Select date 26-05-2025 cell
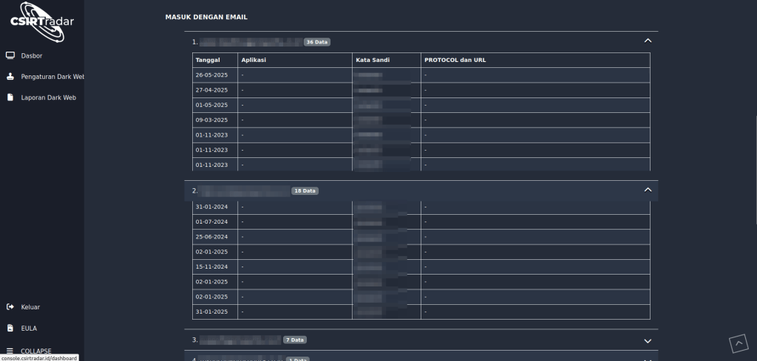Screen dimensions: 757x361 [x=215, y=75]
